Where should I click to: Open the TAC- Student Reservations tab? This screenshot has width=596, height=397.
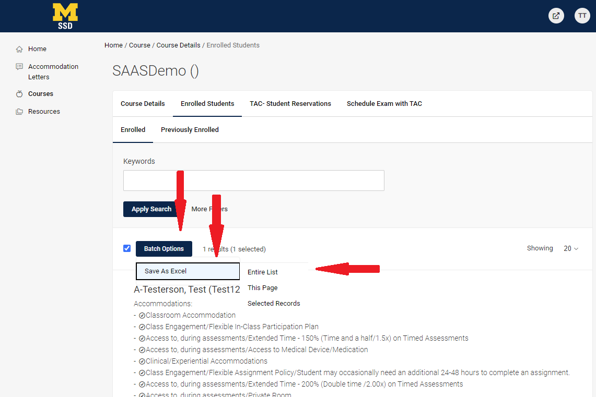point(290,104)
